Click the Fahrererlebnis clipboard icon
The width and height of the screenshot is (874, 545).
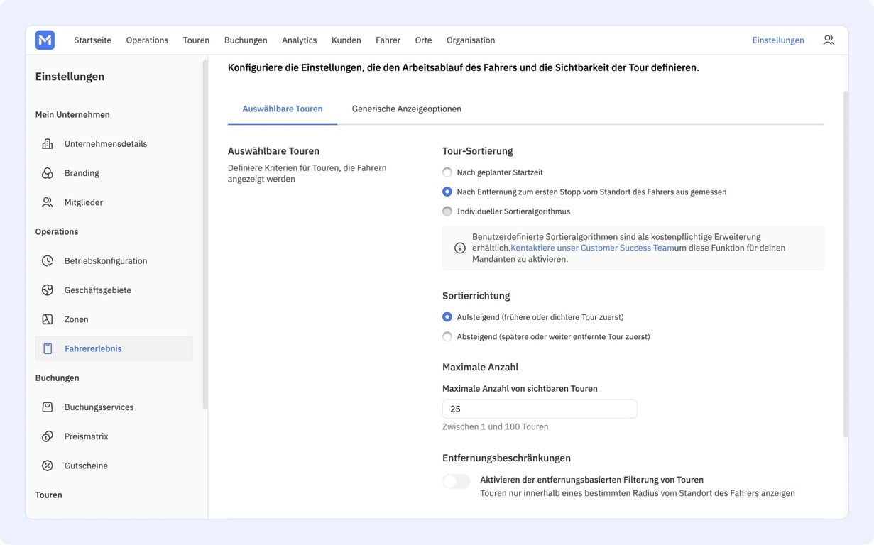click(x=48, y=348)
